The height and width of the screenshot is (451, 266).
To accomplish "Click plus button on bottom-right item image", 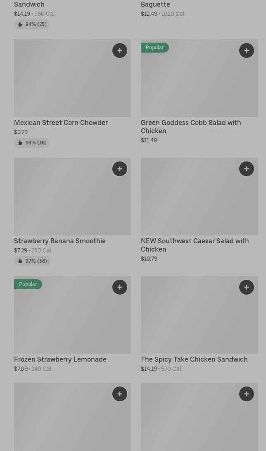I will coord(247,394).
